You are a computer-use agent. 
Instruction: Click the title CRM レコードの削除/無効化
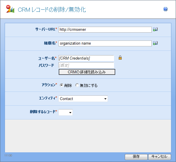pyautogui.click(x=52, y=10)
